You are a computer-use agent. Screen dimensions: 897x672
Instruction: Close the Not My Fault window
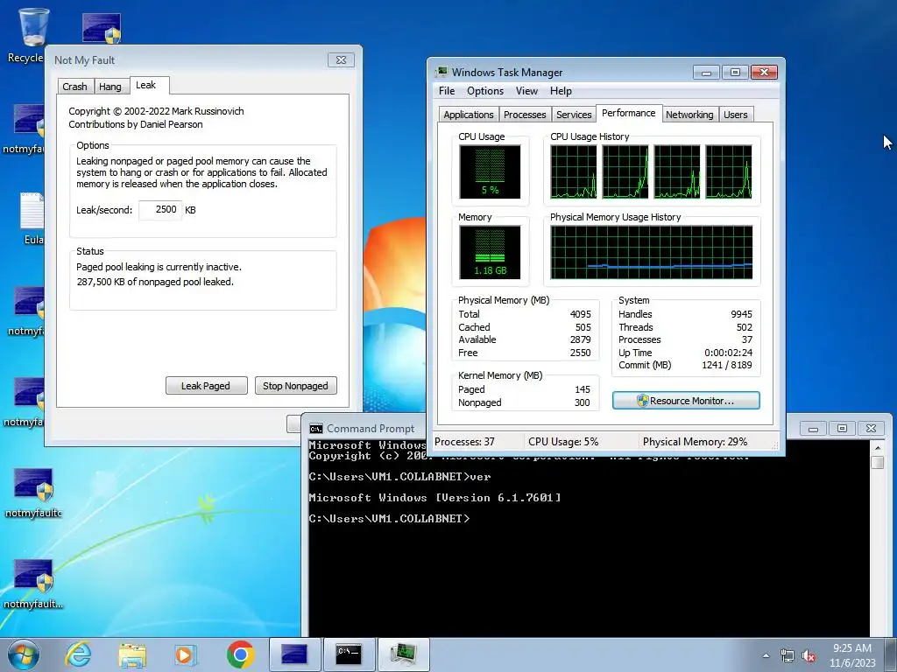341,60
